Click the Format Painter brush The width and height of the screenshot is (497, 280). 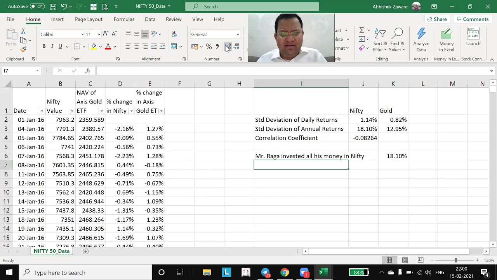(x=23, y=49)
